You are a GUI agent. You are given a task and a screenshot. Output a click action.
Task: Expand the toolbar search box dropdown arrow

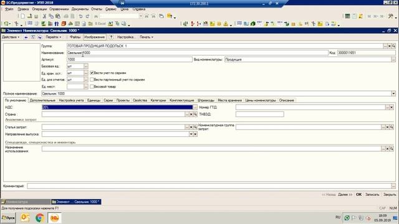click(x=140, y=16)
